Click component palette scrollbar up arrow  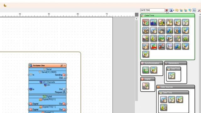(200, 15)
